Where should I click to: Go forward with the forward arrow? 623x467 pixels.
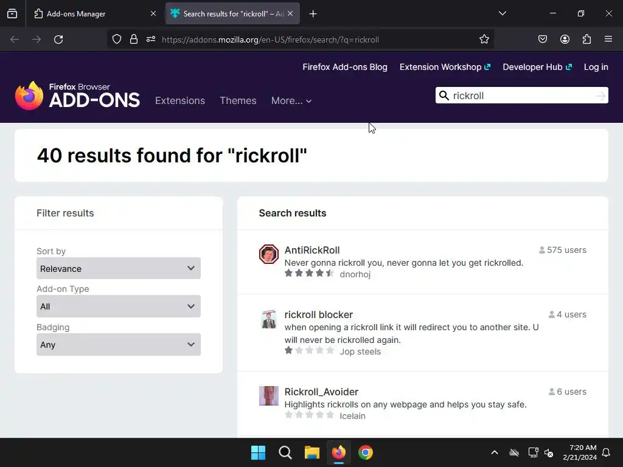(37, 40)
